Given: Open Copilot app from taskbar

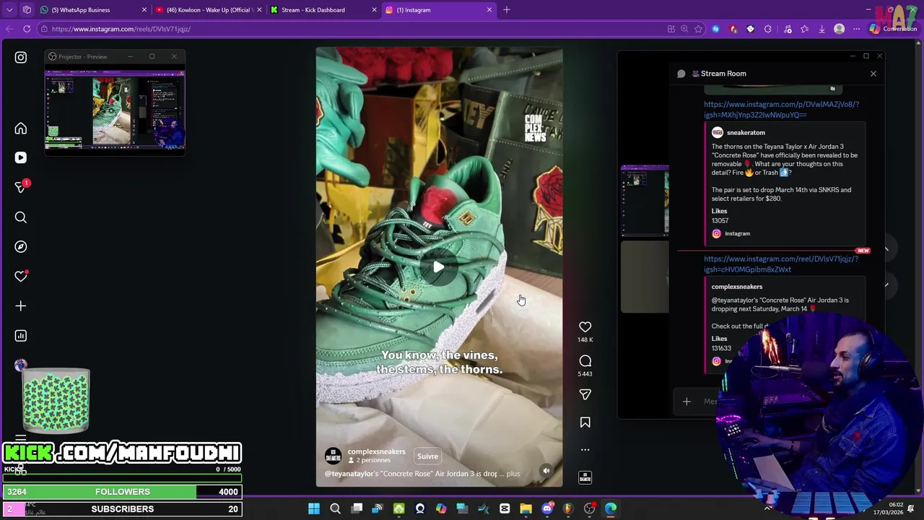Looking at the screenshot, I should pyautogui.click(x=441, y=508).
